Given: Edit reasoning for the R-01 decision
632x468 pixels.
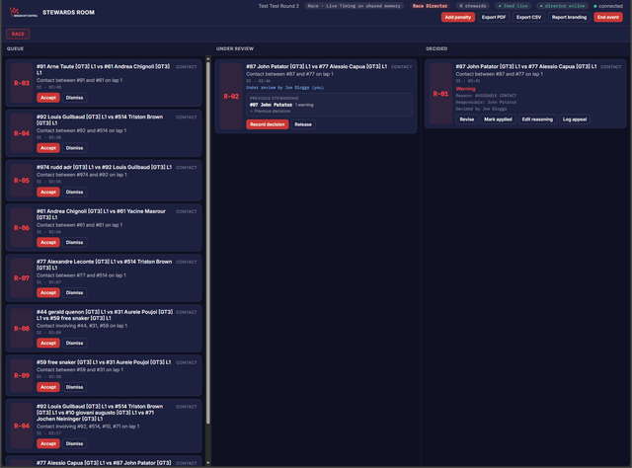Looking at the screenshot, I should coord(537,119).
